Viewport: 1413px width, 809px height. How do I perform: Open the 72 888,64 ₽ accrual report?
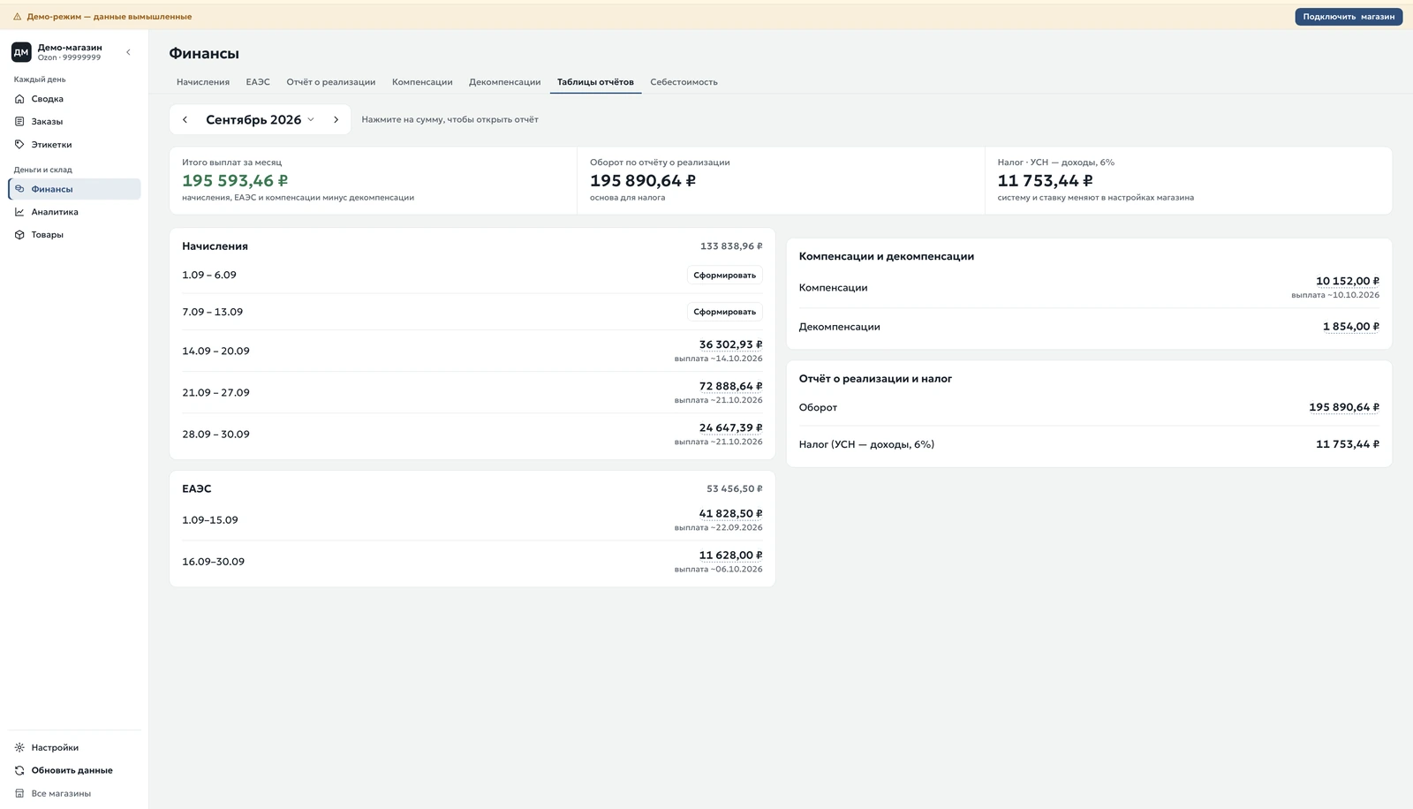730,387
